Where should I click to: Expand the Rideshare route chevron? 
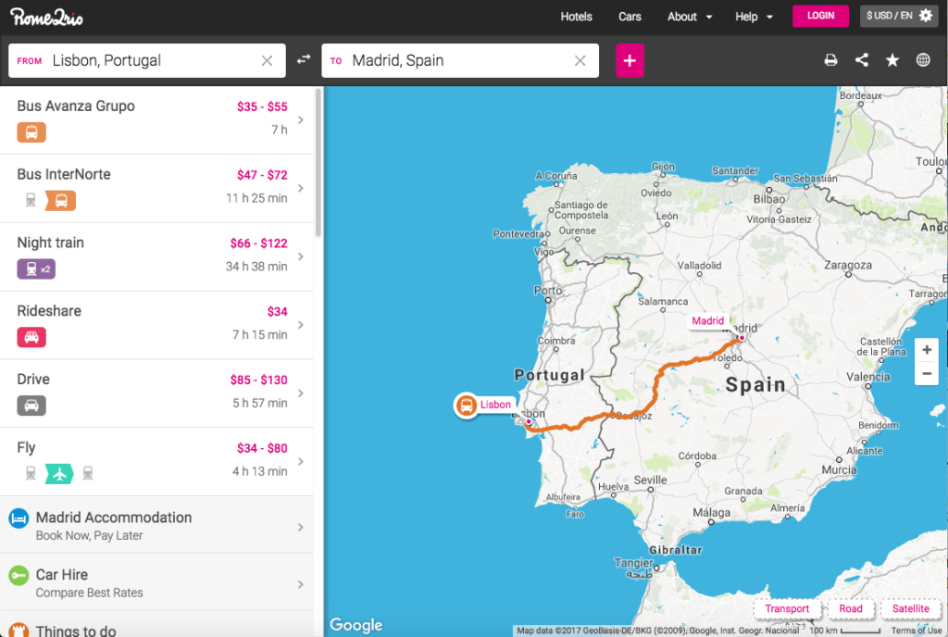301,325
